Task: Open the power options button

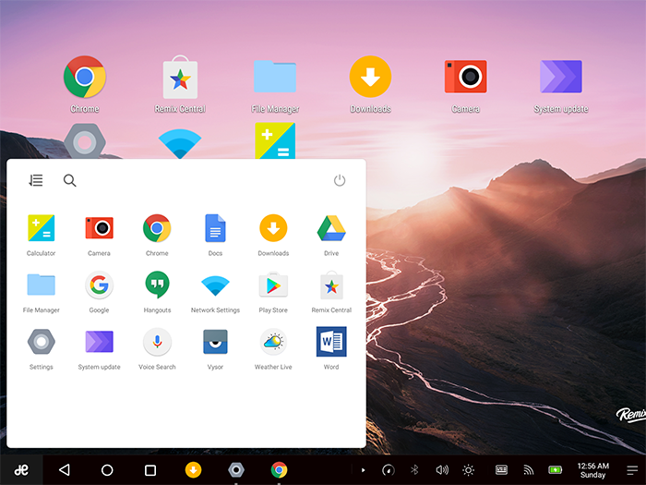Action: (x=340, y=180)
